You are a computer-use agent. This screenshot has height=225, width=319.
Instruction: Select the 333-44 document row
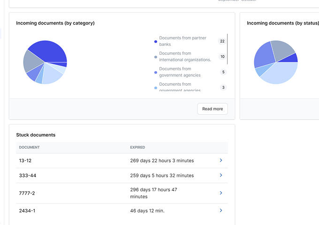pos(122,175)
